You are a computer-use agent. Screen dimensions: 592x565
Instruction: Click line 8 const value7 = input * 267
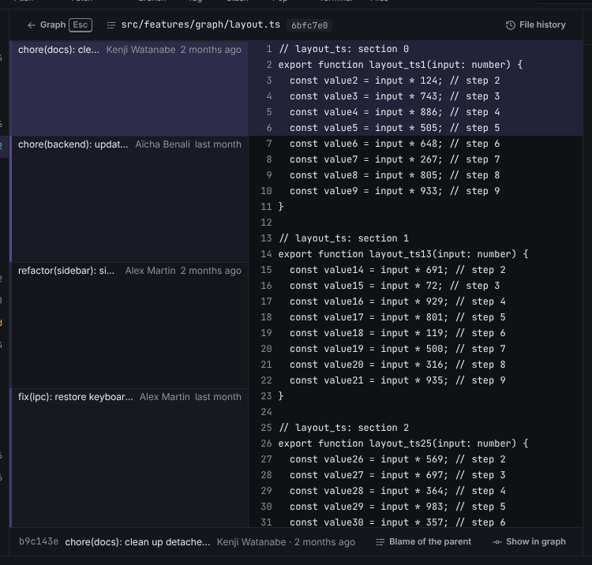(395, 159)
